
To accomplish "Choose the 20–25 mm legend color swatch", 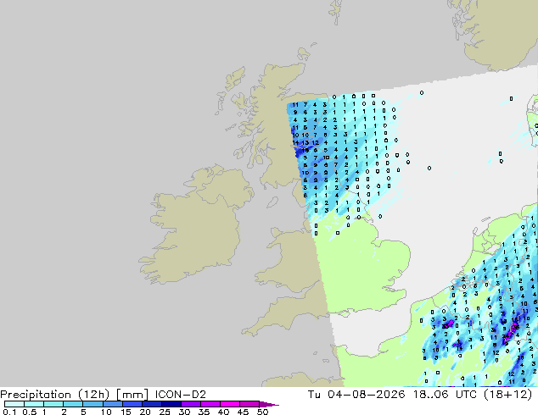I will point(151,404).
